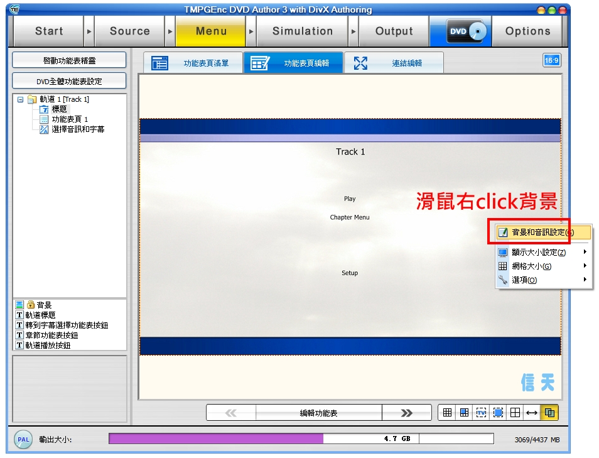Click the highlighted overlapping-pages icon
599x458 pixels.
point(549,413)
